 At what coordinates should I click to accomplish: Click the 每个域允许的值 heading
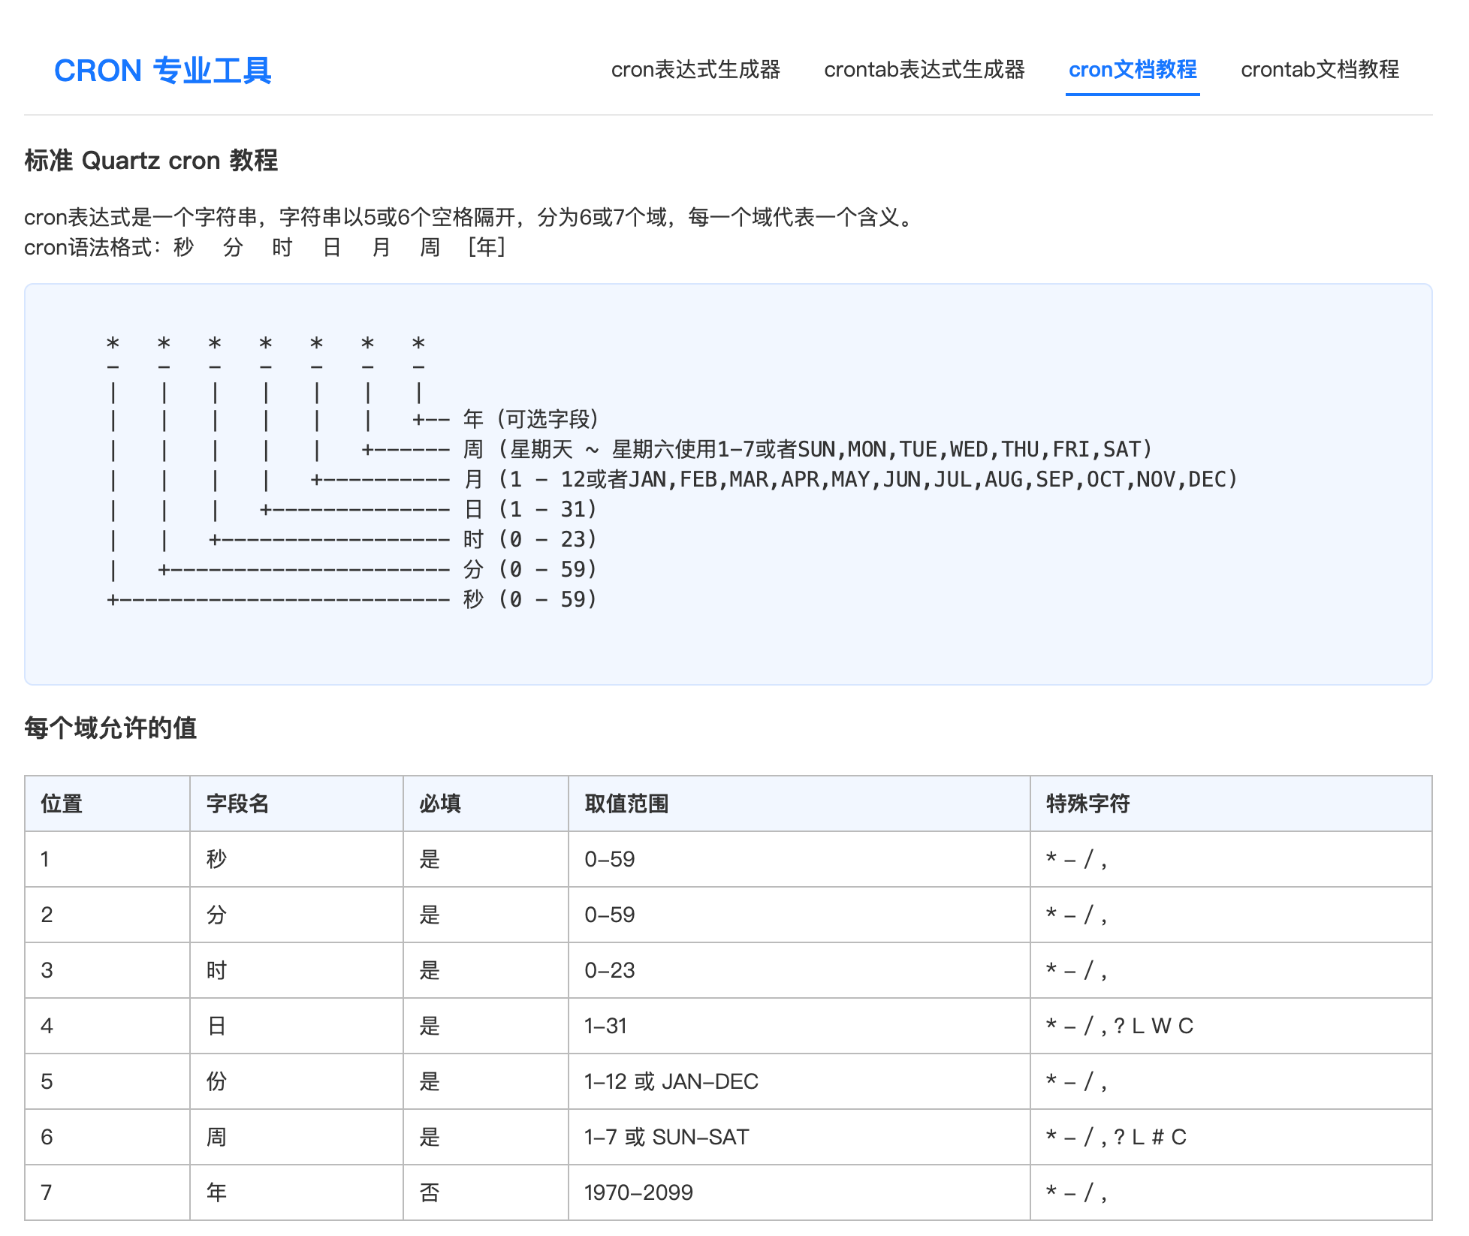(x=110, y=728)
